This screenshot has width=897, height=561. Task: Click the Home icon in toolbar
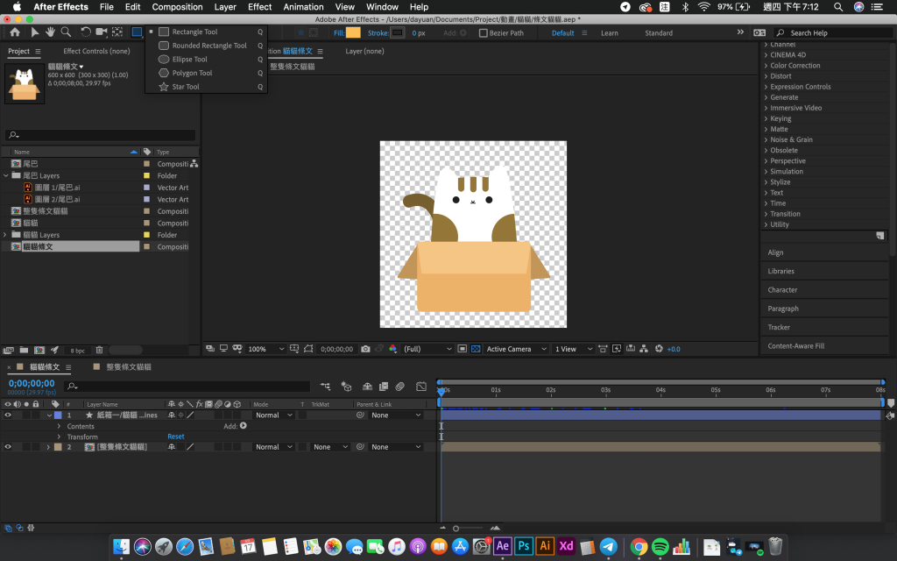click(x=15, y=32)
